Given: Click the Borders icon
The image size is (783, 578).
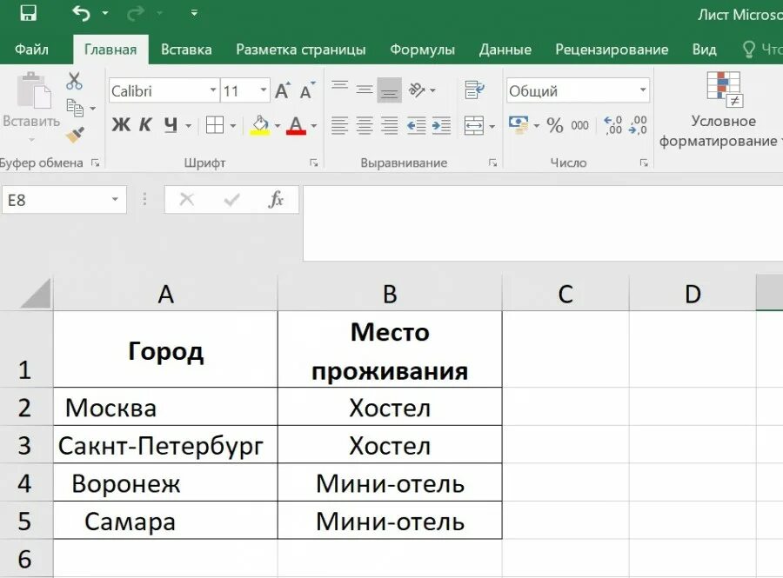Looking at the screenshot, I should pos(215,125).
